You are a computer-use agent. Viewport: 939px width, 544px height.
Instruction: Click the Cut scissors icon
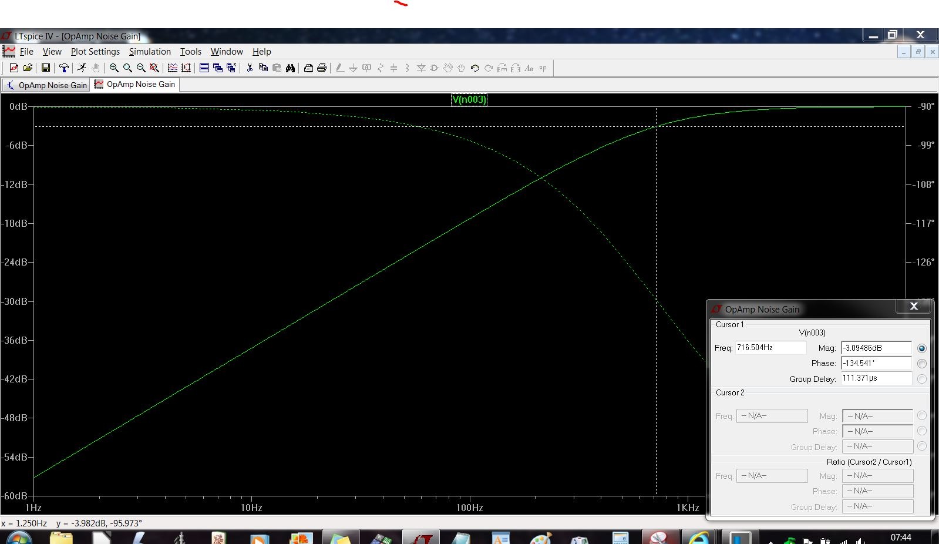pos(250,68)
